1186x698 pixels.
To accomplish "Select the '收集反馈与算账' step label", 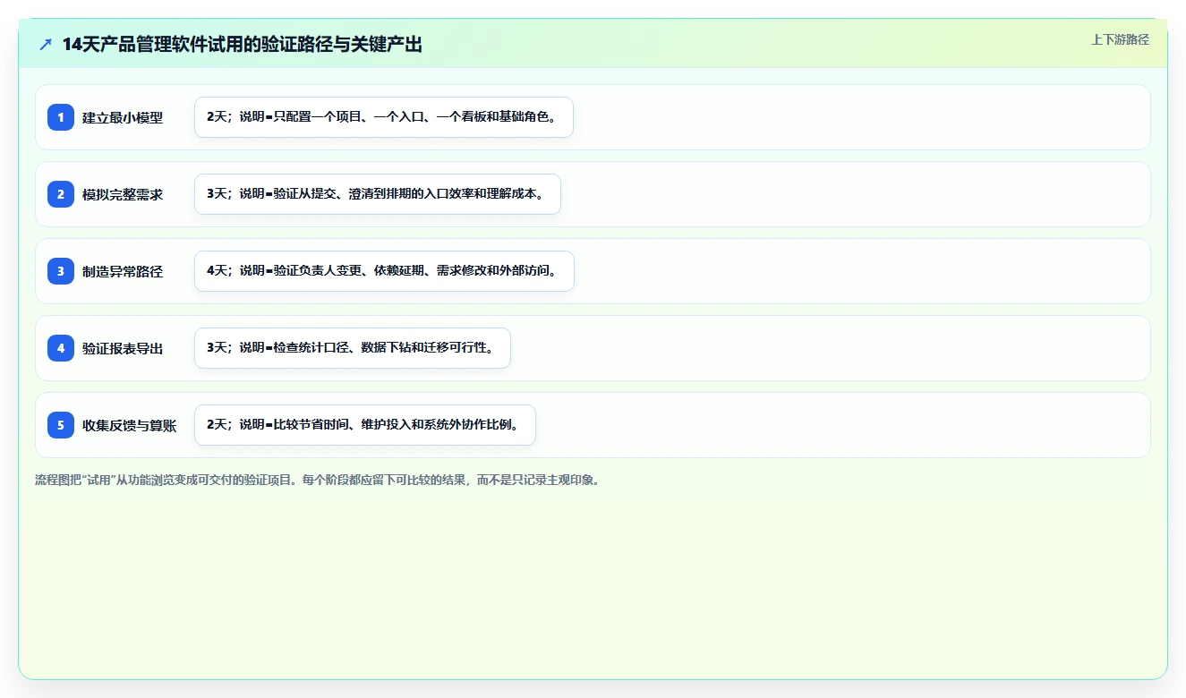I will 130,425.
